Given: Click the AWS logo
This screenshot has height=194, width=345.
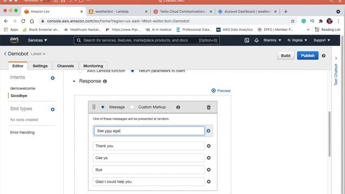Looking at the screenshot, I should point(15,40).
